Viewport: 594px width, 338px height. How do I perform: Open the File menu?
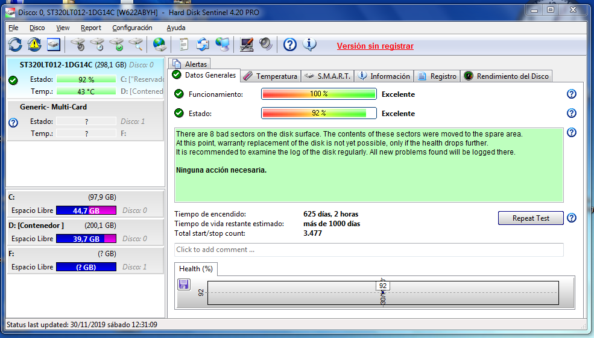point(13,28)
